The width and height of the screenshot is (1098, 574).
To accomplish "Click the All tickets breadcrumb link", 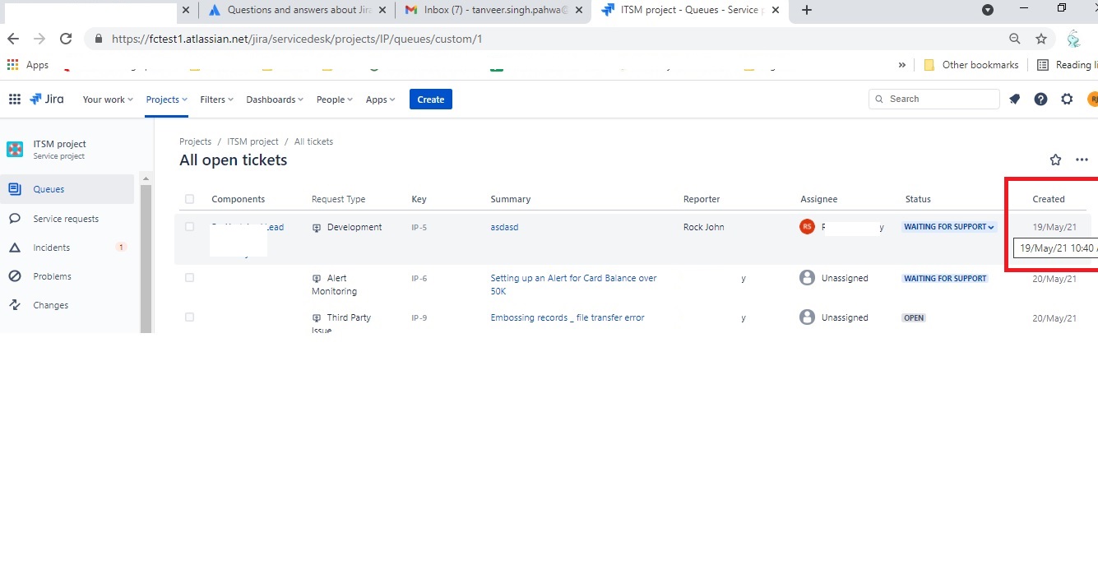I will click(x=313, y=141).
